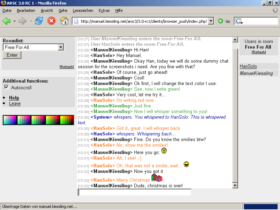Click the chat message input field
280x210 pixels.
click(x=134, y=192)
